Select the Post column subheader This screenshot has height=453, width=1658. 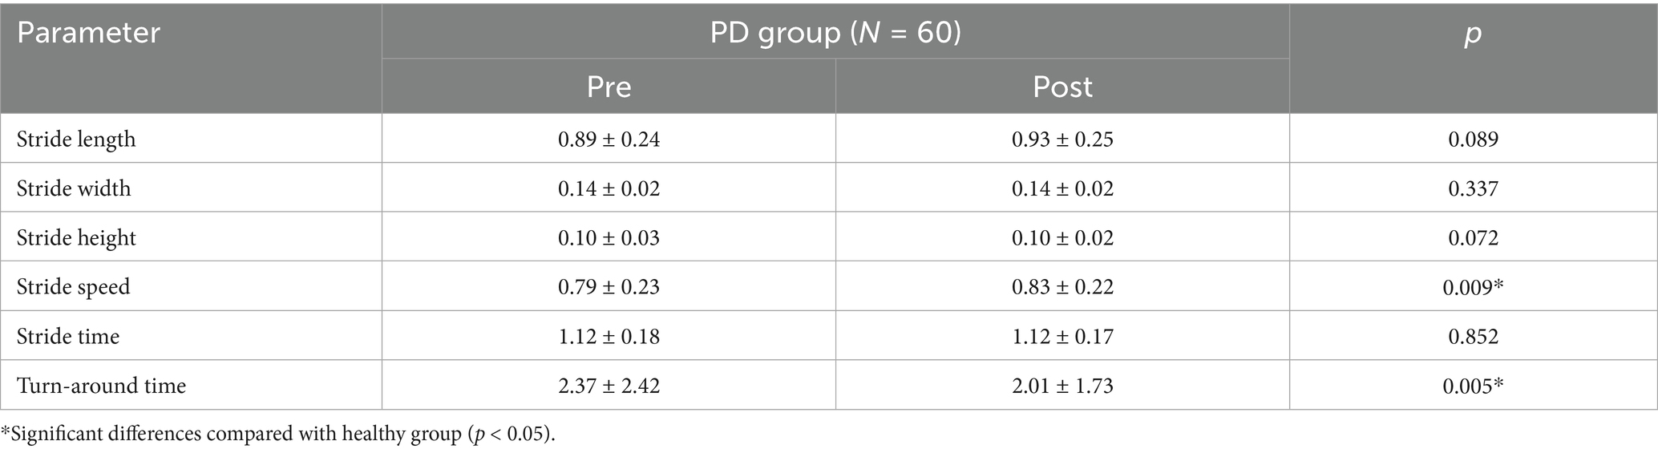point(1062,87)
